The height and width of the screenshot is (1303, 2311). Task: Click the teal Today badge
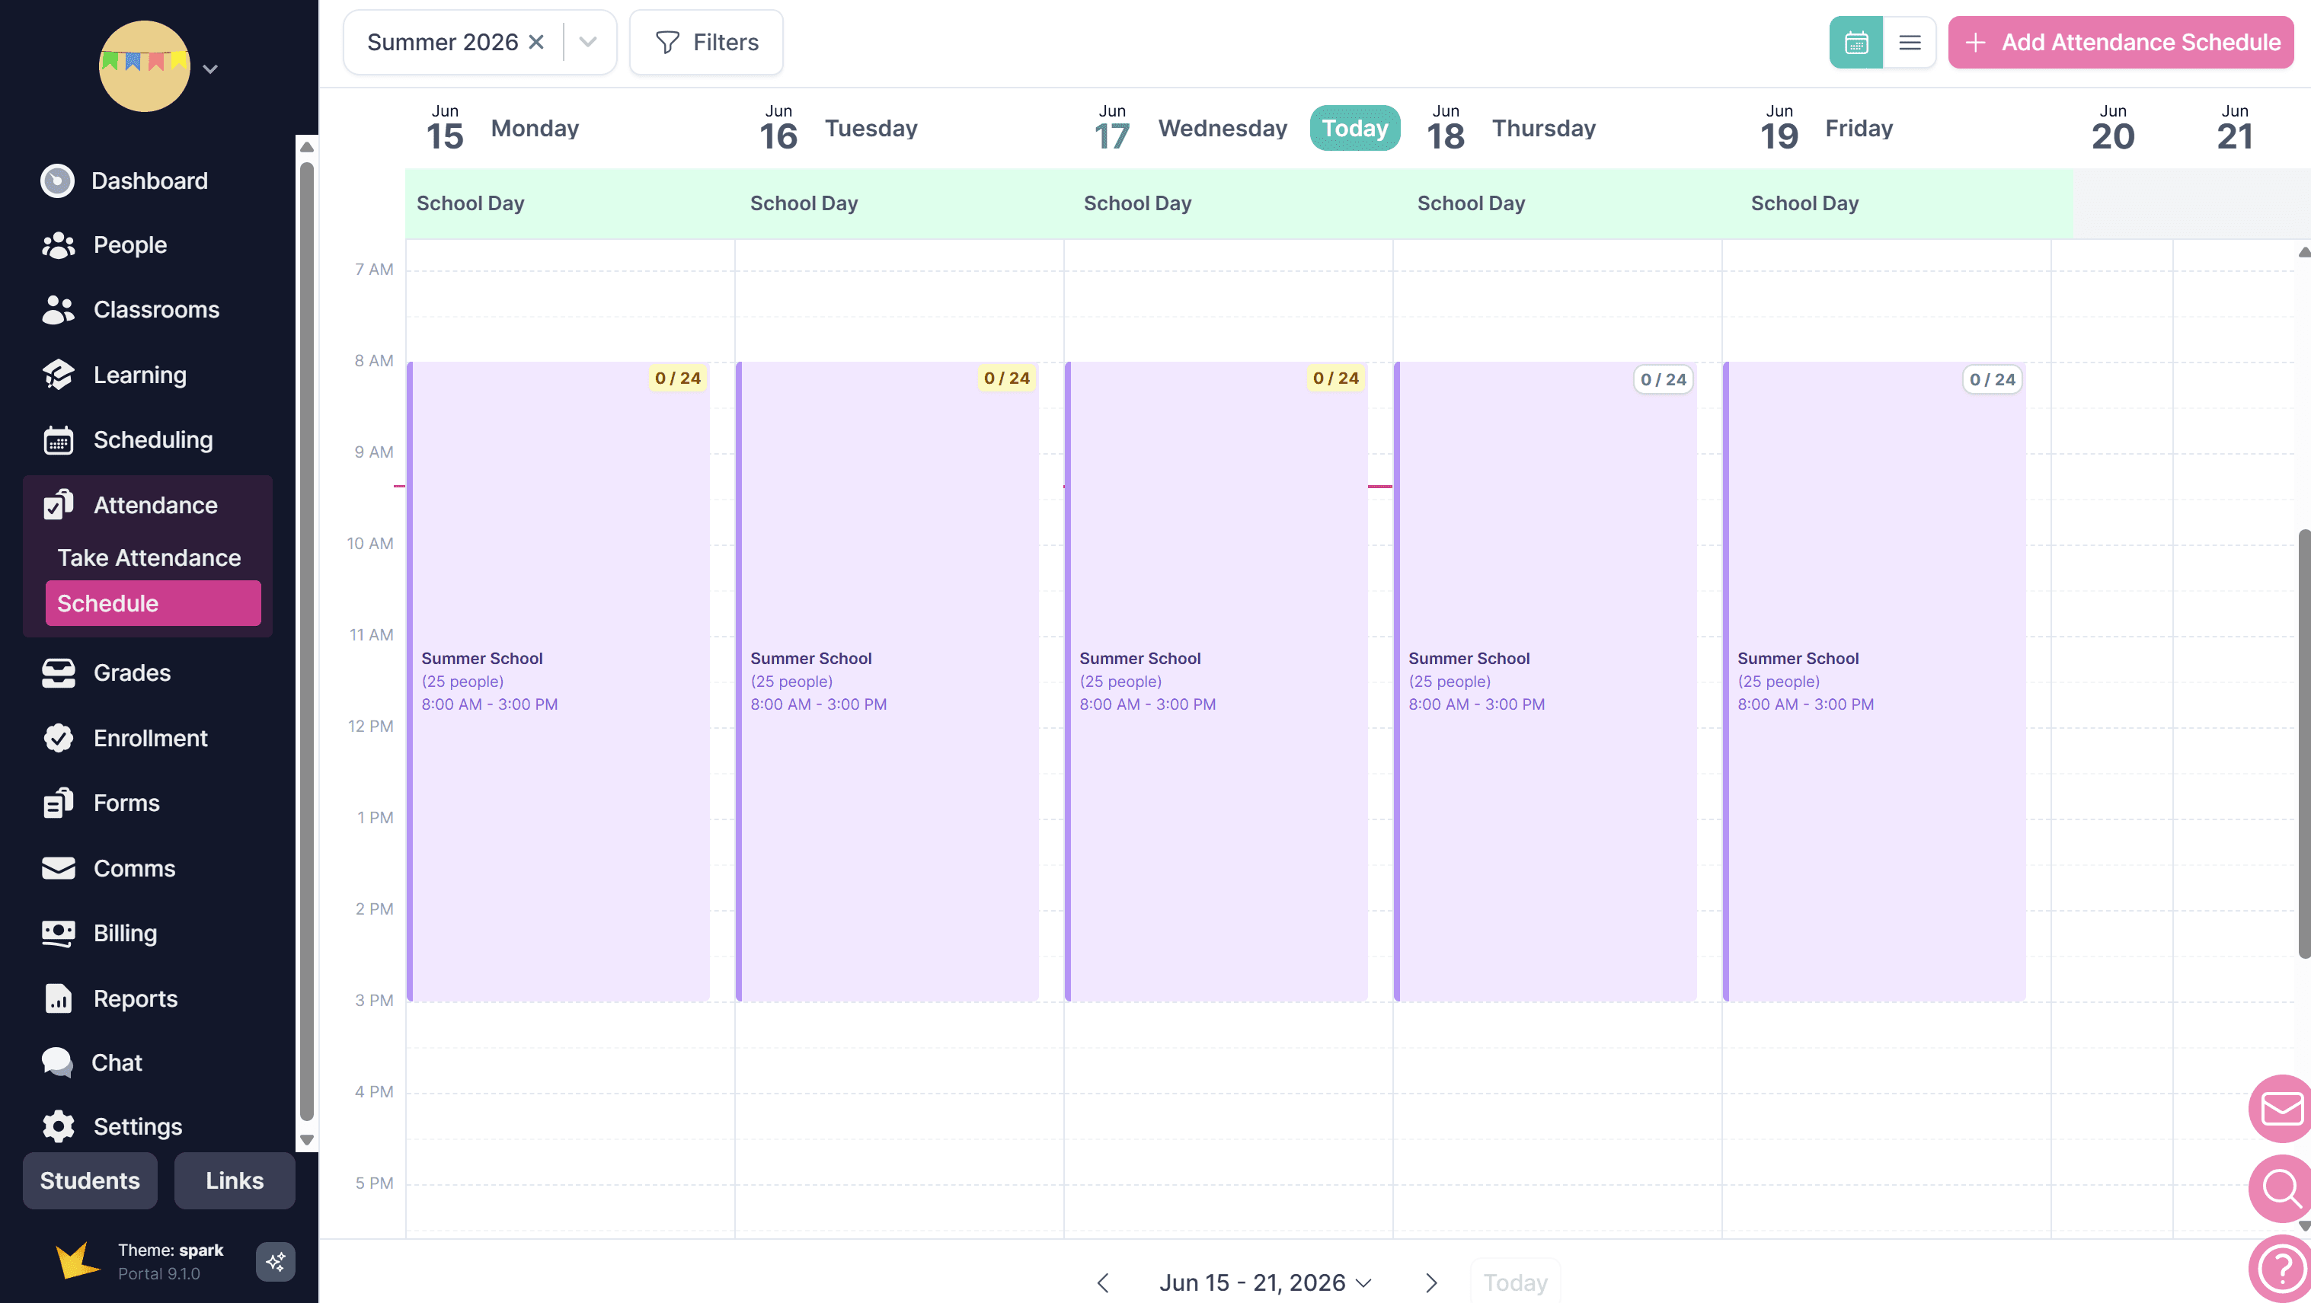click(x=1354, y=128)
